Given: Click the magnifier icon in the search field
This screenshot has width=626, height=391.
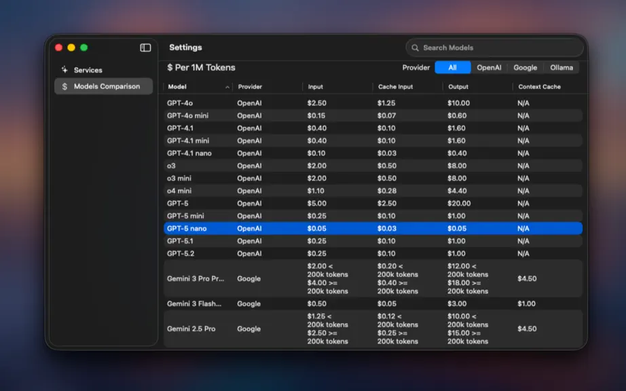Looking at the screenshot, I should pyautogui.click(x=416, y=48).
